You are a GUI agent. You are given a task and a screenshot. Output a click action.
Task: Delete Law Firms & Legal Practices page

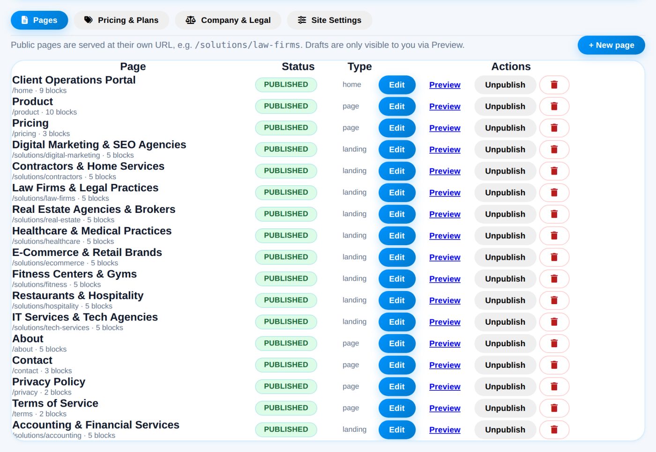click(554, 192)
